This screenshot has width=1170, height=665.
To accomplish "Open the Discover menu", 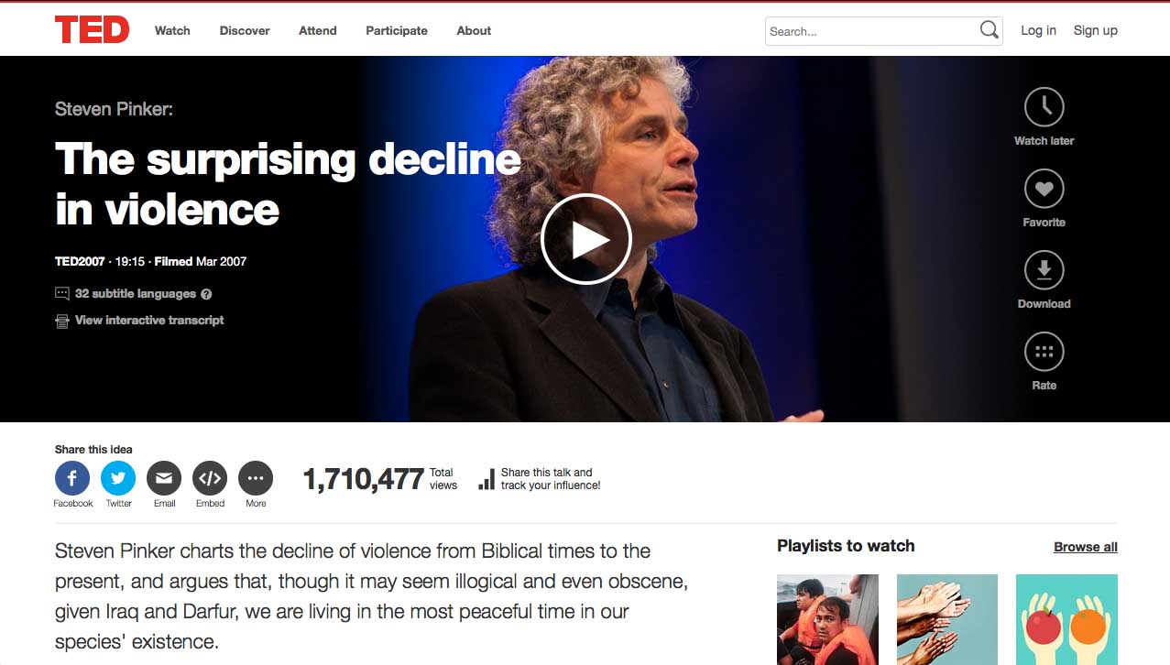I will point(245,30).
